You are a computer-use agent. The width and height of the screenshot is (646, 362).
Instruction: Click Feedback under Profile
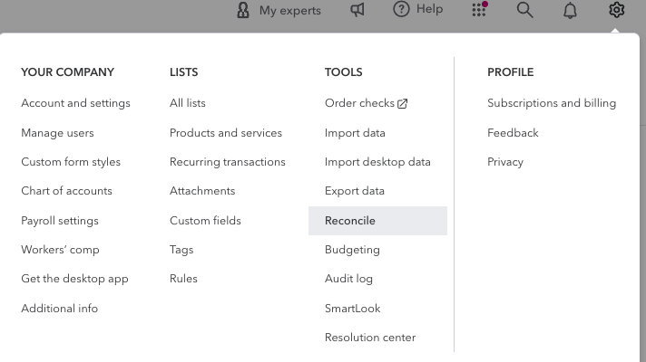513,133
